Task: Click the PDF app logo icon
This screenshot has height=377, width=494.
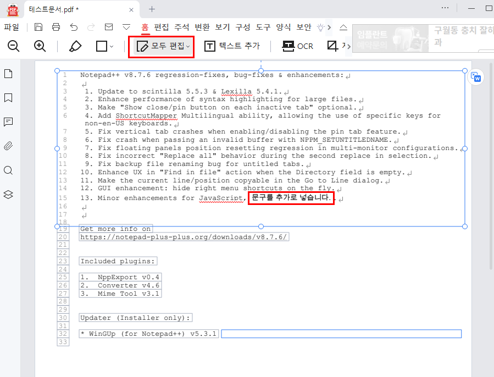Action: click(13, 10)
